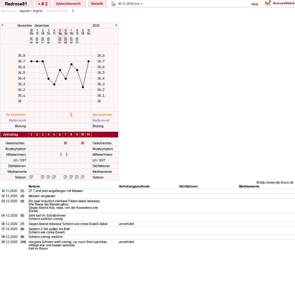295x288 pixels.
Task: Click red X intercourse marker on day 7
Action: tap(66, 143)
